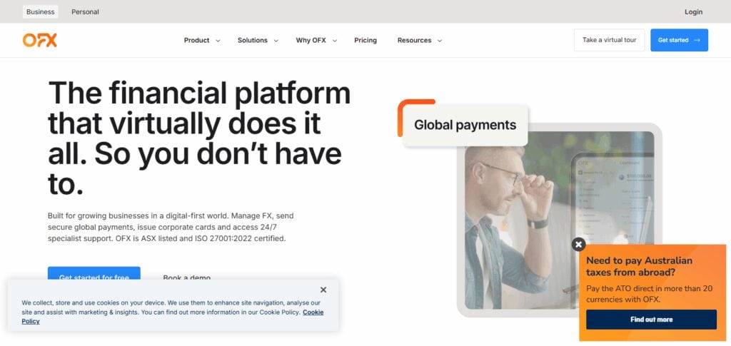Open the Resources menu
The image size is (731, 346).
point(415,41)
